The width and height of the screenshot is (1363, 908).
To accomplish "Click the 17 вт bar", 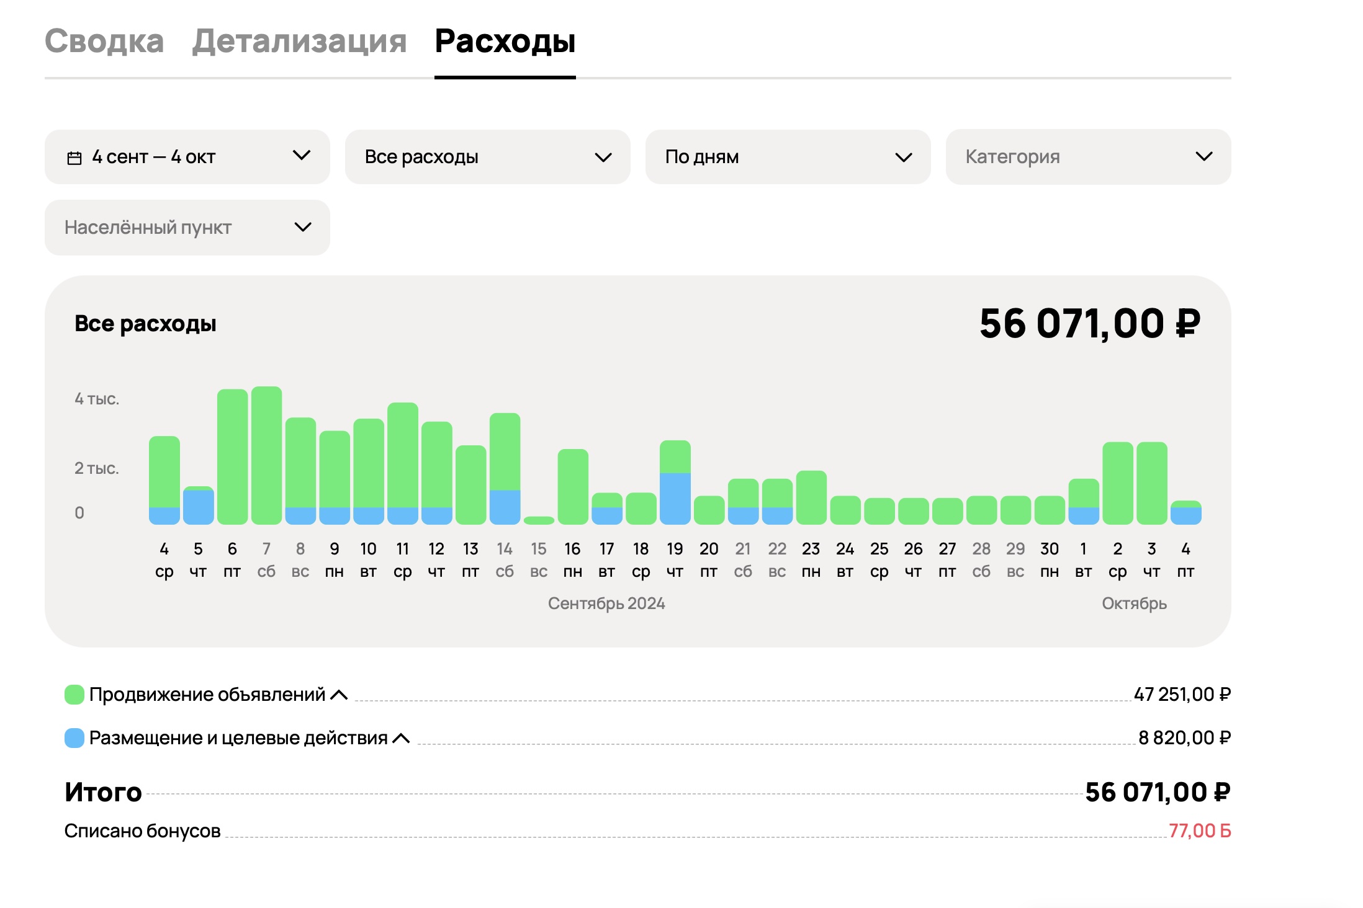I will point(607,509).
